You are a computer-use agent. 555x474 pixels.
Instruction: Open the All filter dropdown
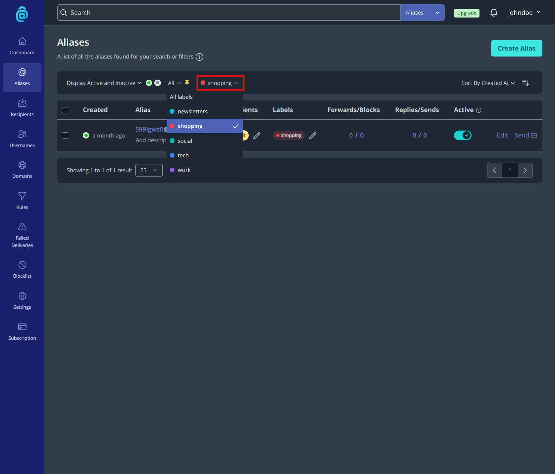174,83
